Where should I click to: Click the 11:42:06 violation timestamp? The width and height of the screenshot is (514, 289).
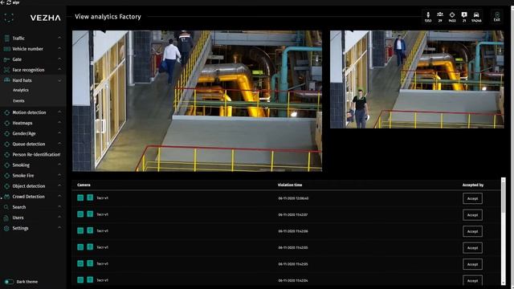click(293, 231)
